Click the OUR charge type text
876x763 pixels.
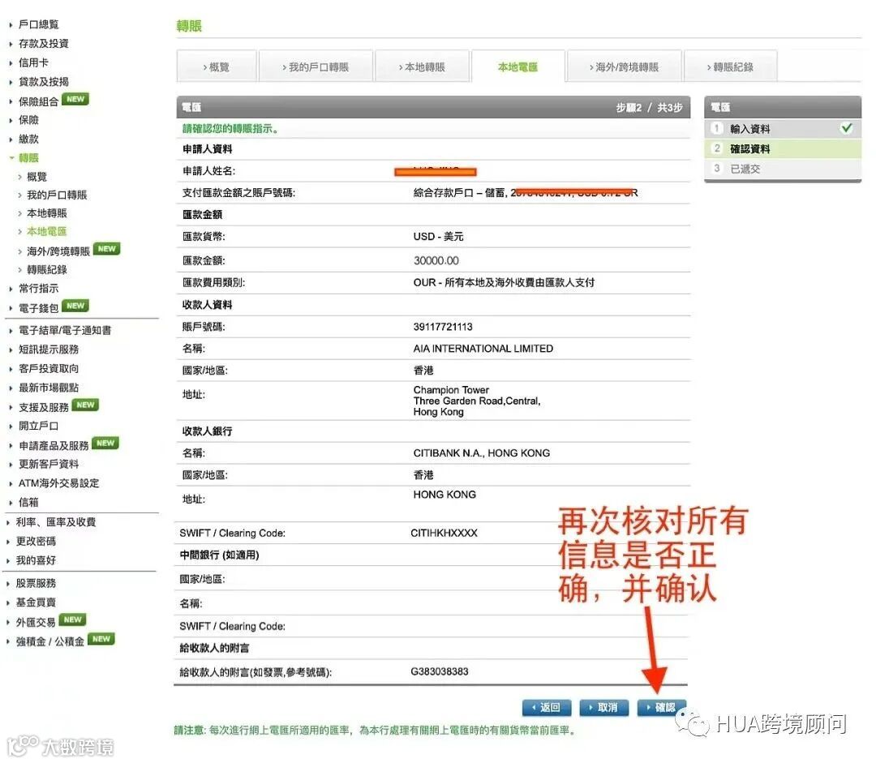(504, 283)
